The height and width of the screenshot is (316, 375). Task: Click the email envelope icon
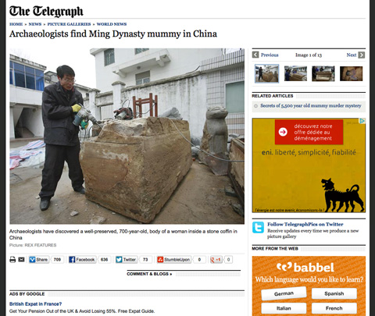21,259
